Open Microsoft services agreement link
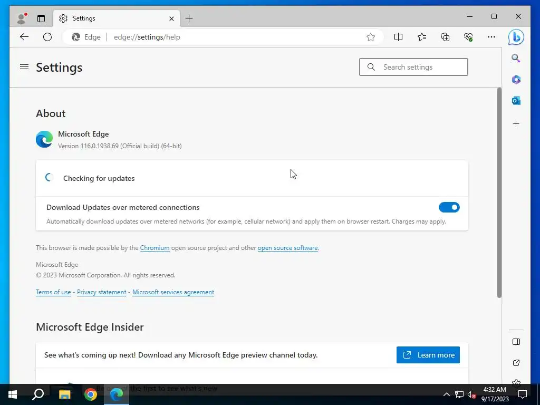Image resolution: width=540 pixels, height=405 pixels. (x=173, y=292)
